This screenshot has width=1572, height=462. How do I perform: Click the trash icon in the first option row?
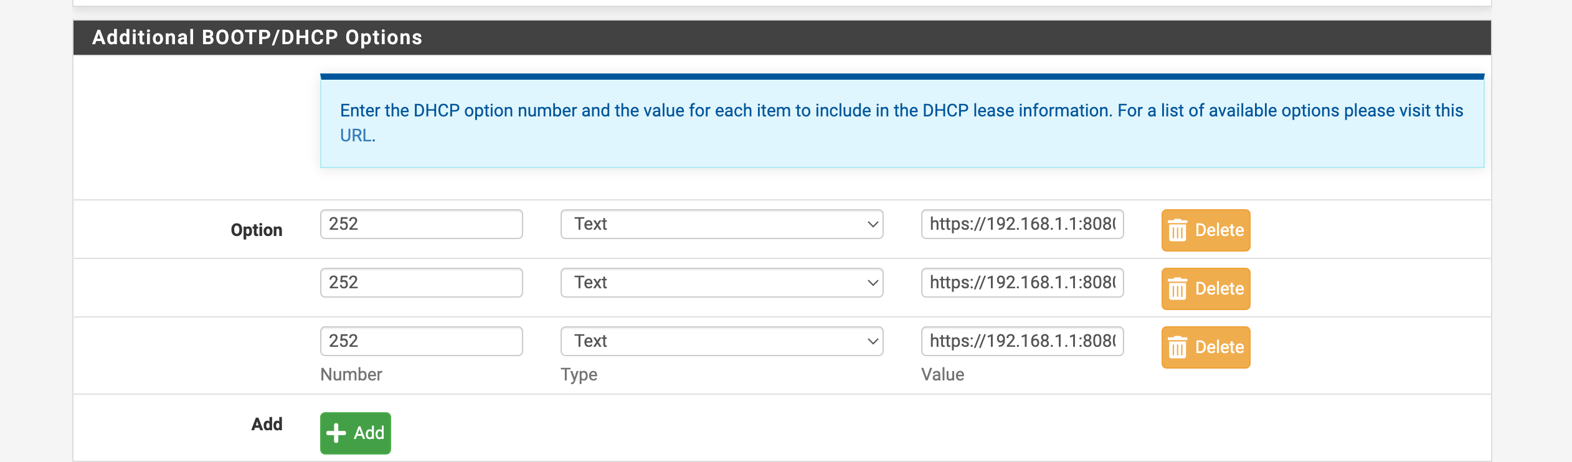[x=1177, y=230]
